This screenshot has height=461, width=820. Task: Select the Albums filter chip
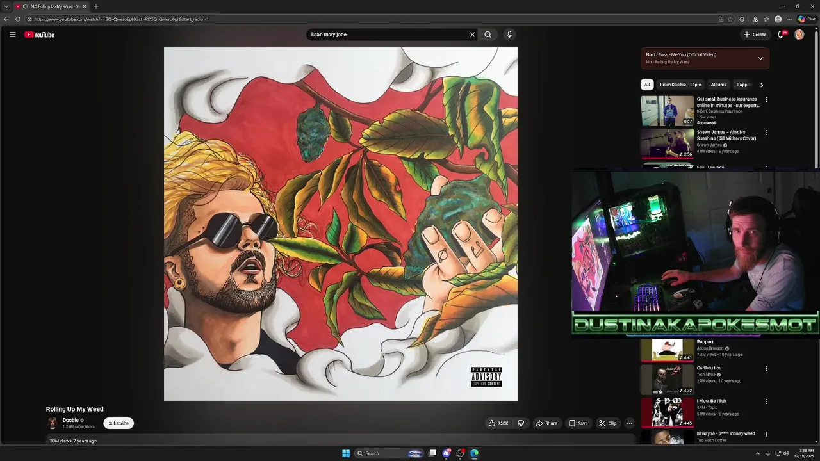coord(719,85)
